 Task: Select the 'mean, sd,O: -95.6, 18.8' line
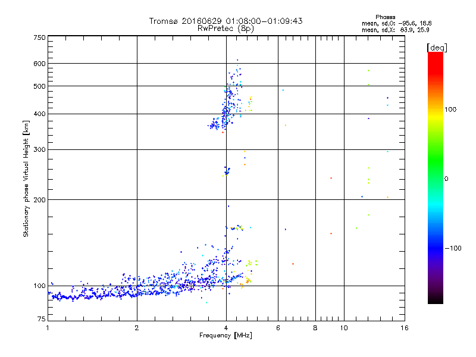pos(396,23)
